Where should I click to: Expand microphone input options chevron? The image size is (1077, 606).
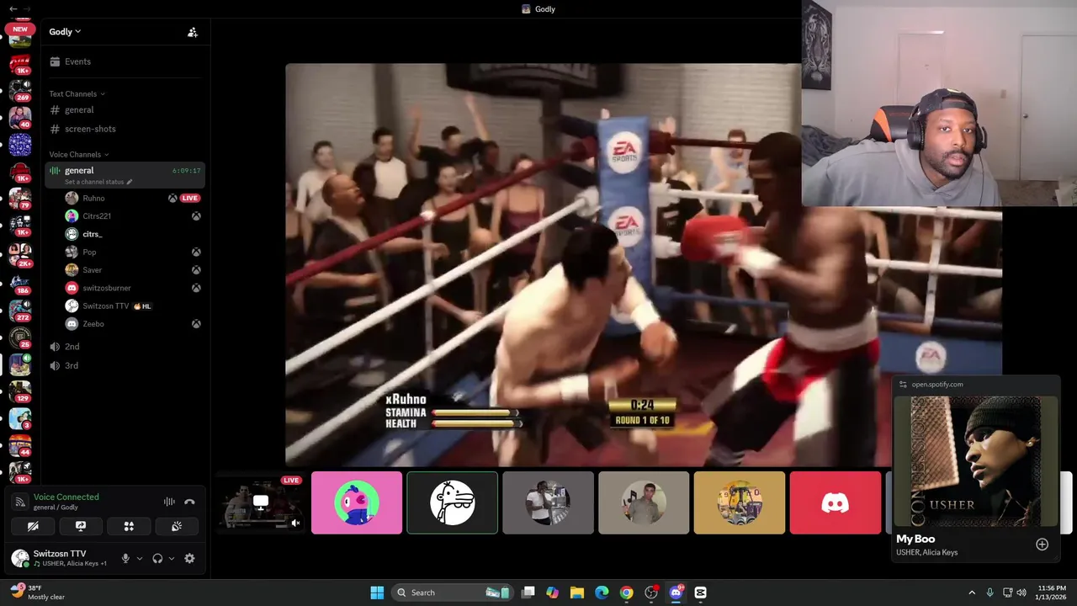point(140,558)
